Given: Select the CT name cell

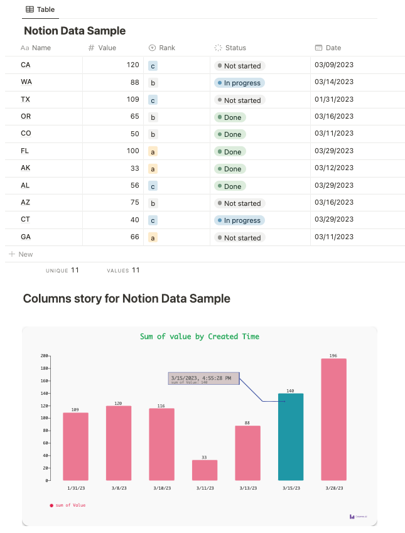Looking at the screenshot, I should (x=25, y=219).
